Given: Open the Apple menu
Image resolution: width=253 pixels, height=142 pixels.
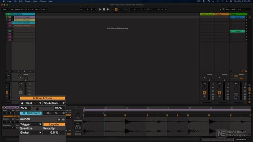Looking at the screenshot, I should pyautogui.click(x=4, y=1).
